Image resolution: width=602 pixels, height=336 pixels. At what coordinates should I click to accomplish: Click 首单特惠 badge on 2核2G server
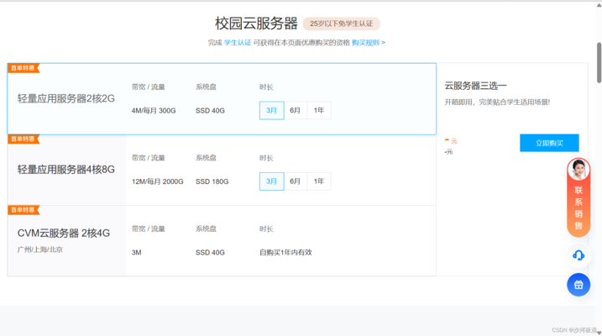(x=24, y=68)
